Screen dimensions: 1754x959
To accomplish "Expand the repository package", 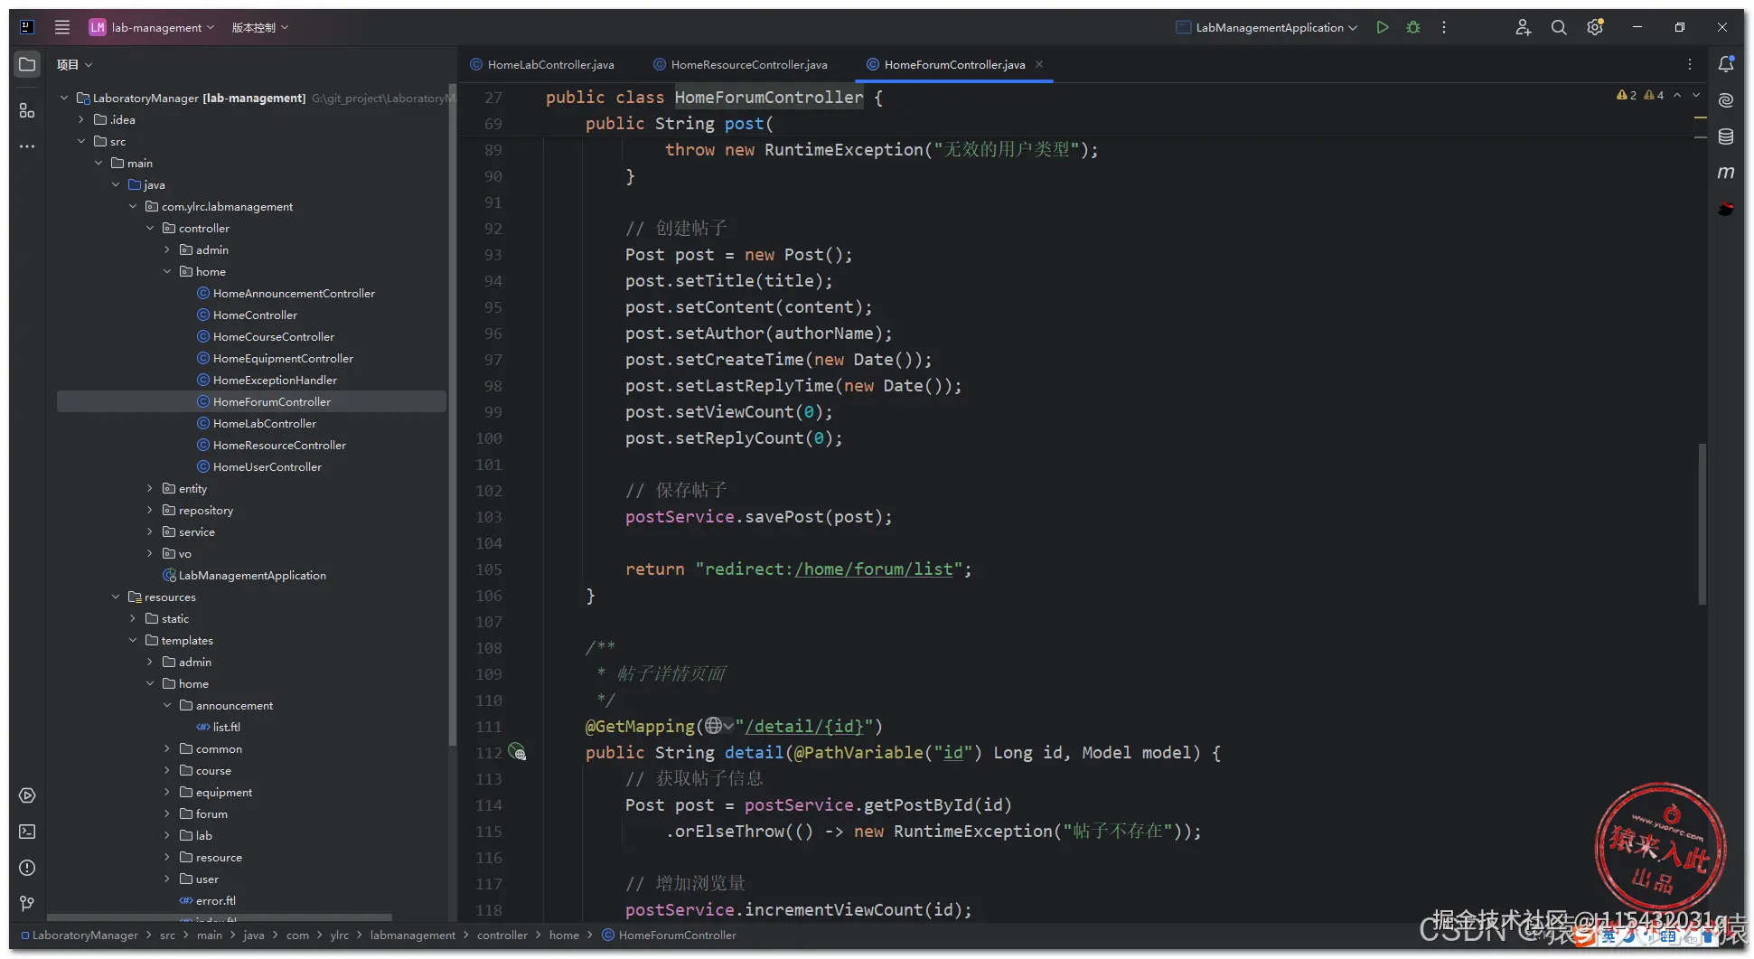I will [x=150, y=510].
